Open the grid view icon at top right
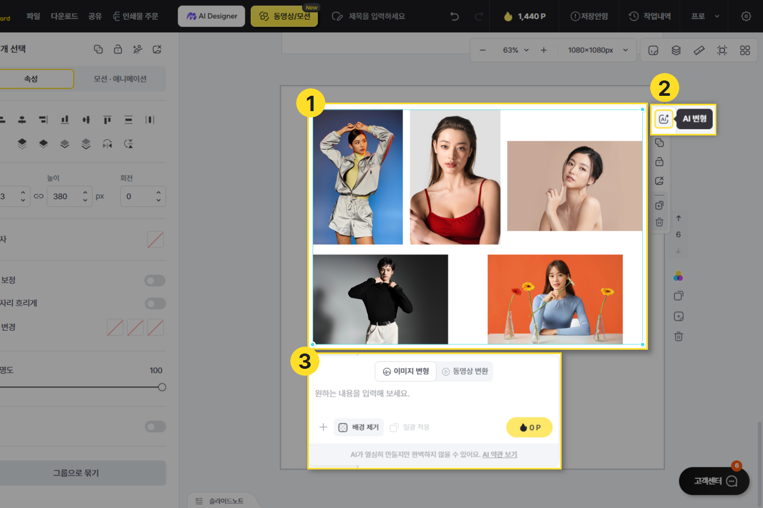Viewport: 763px width, 508px height. 745,50
